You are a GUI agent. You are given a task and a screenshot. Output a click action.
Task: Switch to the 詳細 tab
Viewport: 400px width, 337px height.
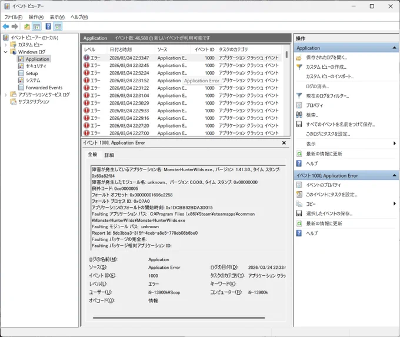(x=109, y=155)
